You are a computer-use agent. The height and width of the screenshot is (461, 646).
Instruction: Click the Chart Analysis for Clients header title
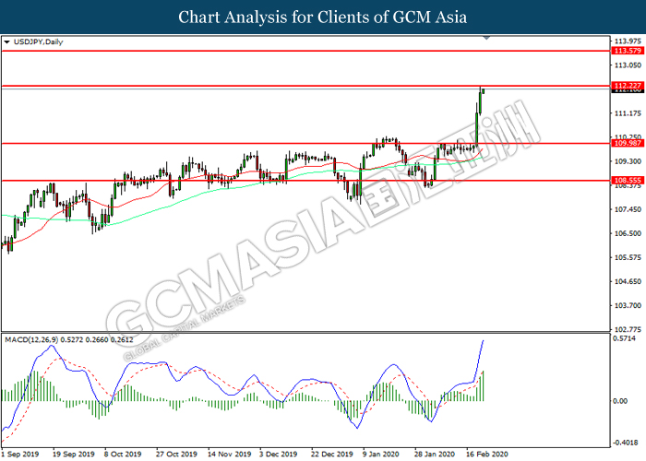(323, 18)
